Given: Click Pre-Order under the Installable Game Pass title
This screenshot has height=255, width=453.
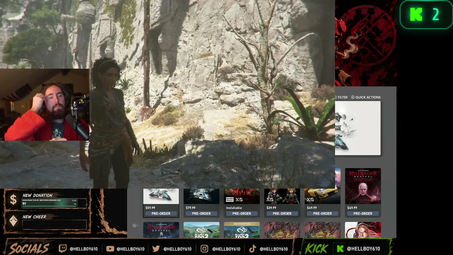Looking at the screenshot, I should click(242, 214).
